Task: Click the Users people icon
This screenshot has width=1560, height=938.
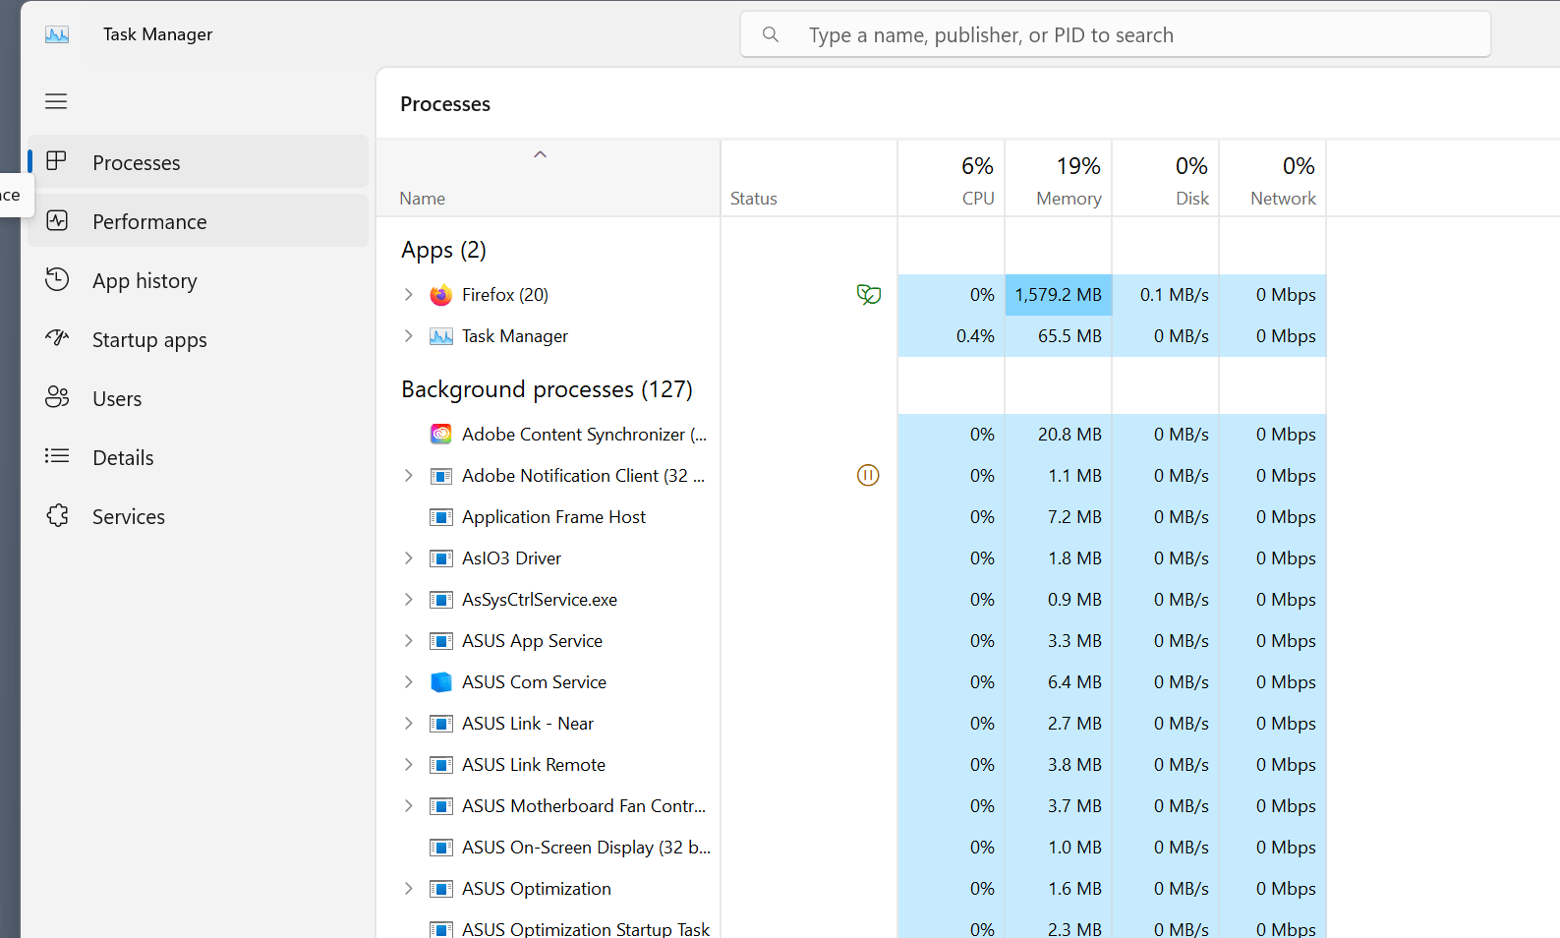Action: point(57,397)
